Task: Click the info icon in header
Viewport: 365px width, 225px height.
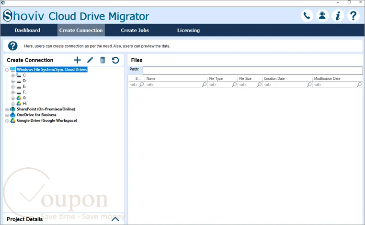Action: pos(338,16)
